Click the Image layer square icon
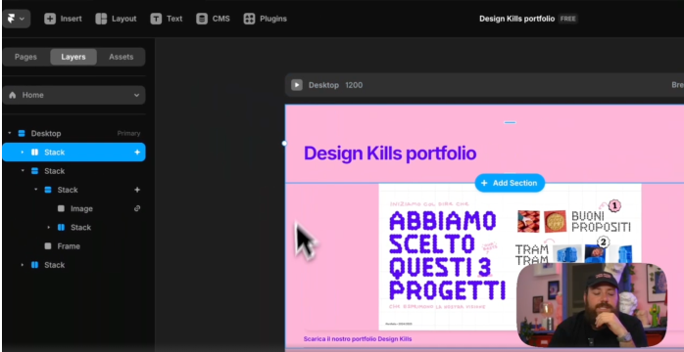This screenshot has width=684, height=352. coord(61,209)
